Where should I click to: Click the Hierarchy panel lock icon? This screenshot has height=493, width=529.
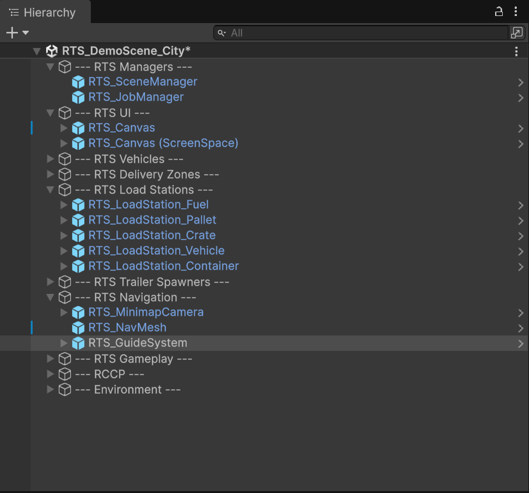[499, 12]
